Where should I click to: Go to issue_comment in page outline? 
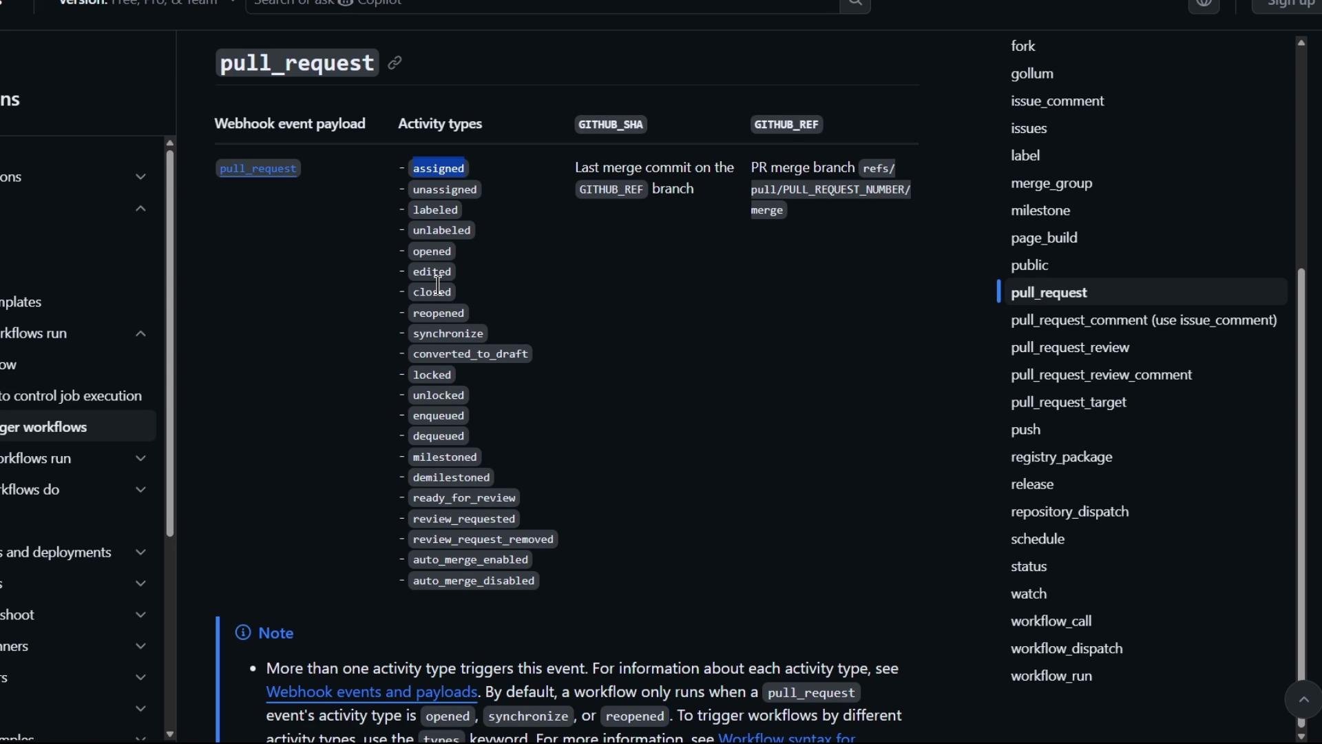1057,101
